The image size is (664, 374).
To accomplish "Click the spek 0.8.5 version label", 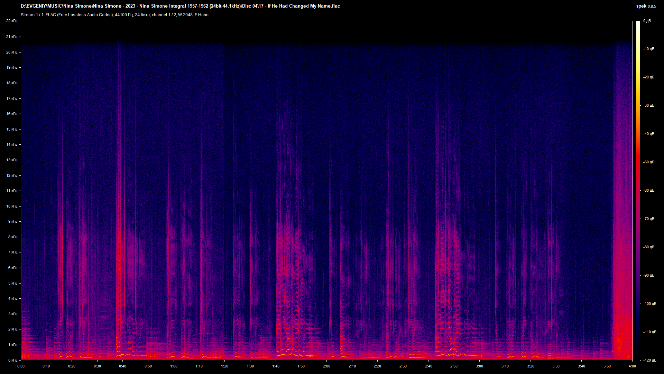I will [646, 6].
